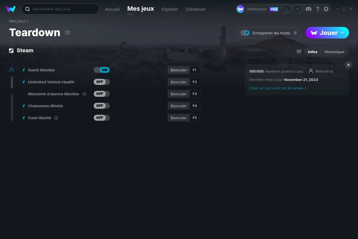Screen dimensions: 358x239
Task: Click the November 21, 2023 date text
Action: (x=301, y=80)
